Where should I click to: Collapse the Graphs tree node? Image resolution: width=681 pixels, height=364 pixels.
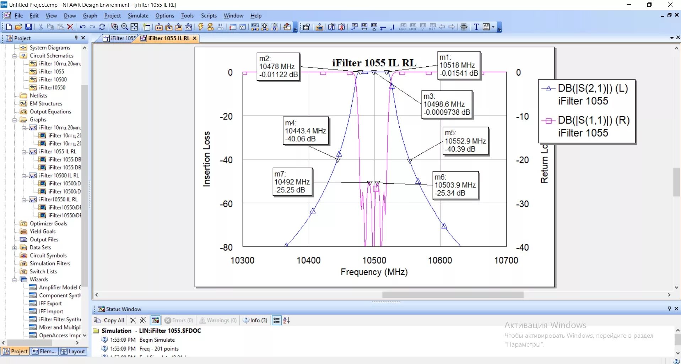tap(15, 120)
